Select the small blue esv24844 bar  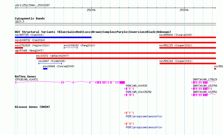pyautogui.click(x=45, y=69)
